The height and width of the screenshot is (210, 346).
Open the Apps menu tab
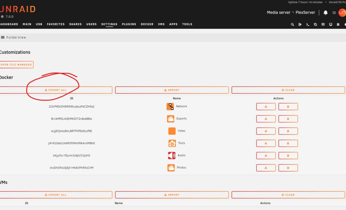point(173,24)
